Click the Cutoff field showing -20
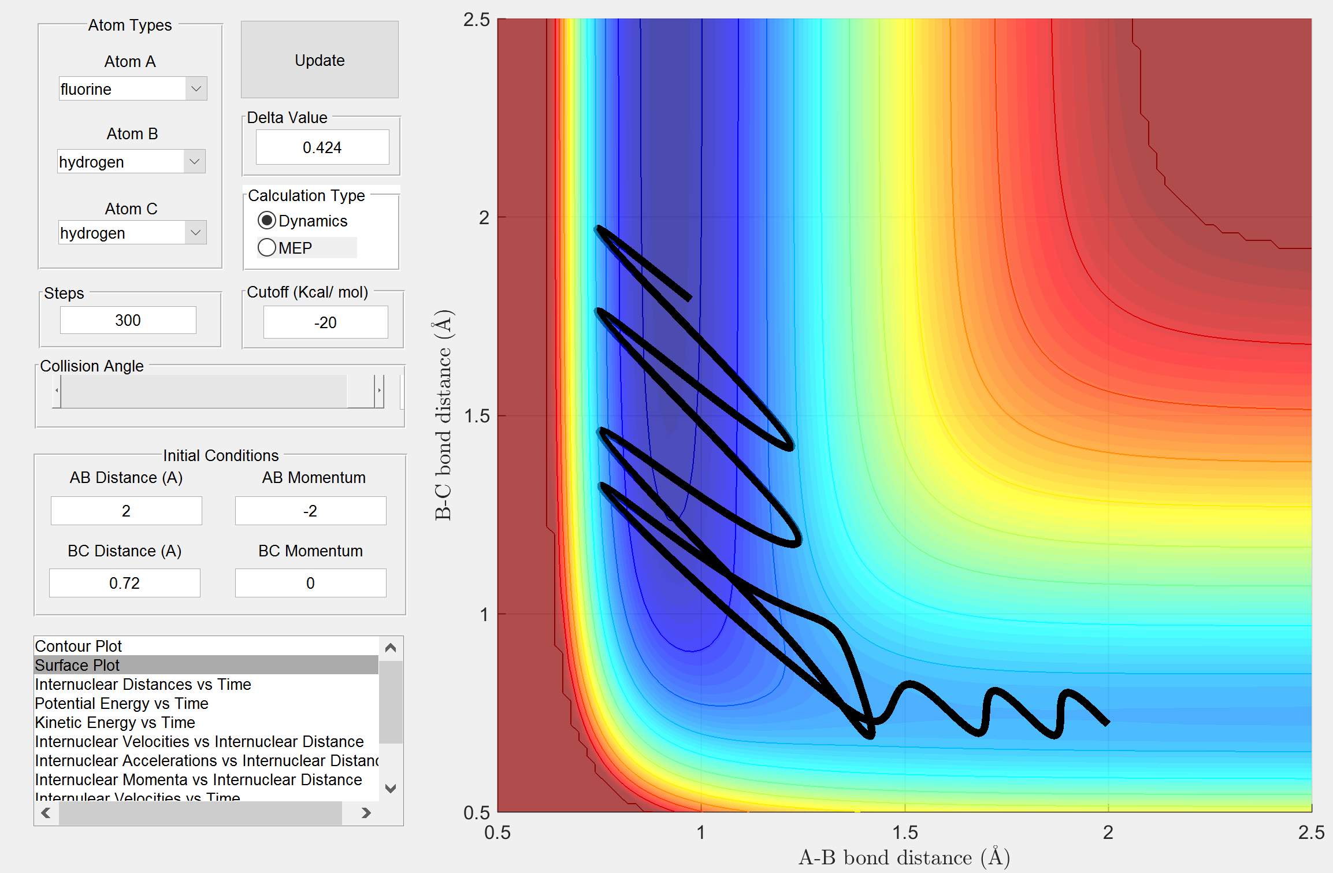 click(x=325, y=322)
